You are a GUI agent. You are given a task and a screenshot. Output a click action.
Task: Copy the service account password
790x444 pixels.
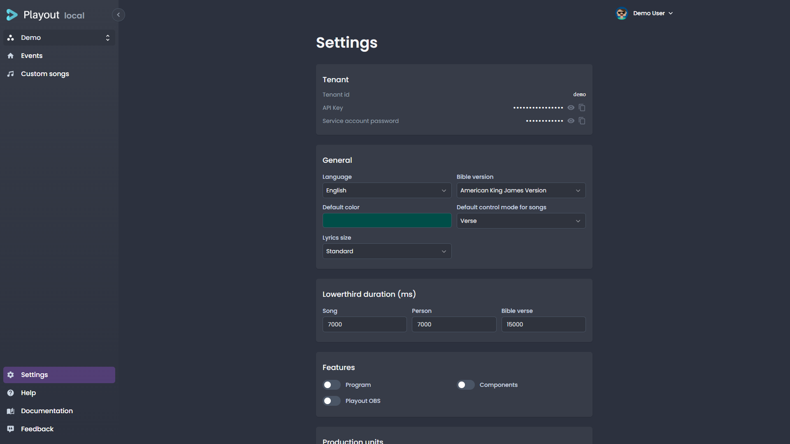[x=582, y=120]
